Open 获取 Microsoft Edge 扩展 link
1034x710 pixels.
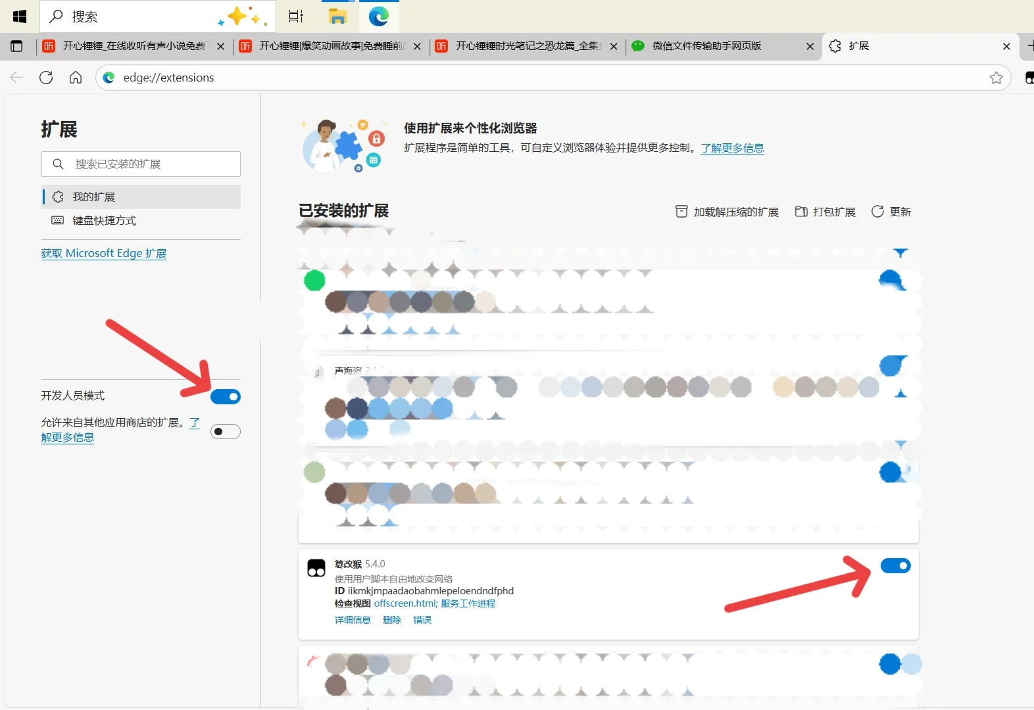(104, 253)
